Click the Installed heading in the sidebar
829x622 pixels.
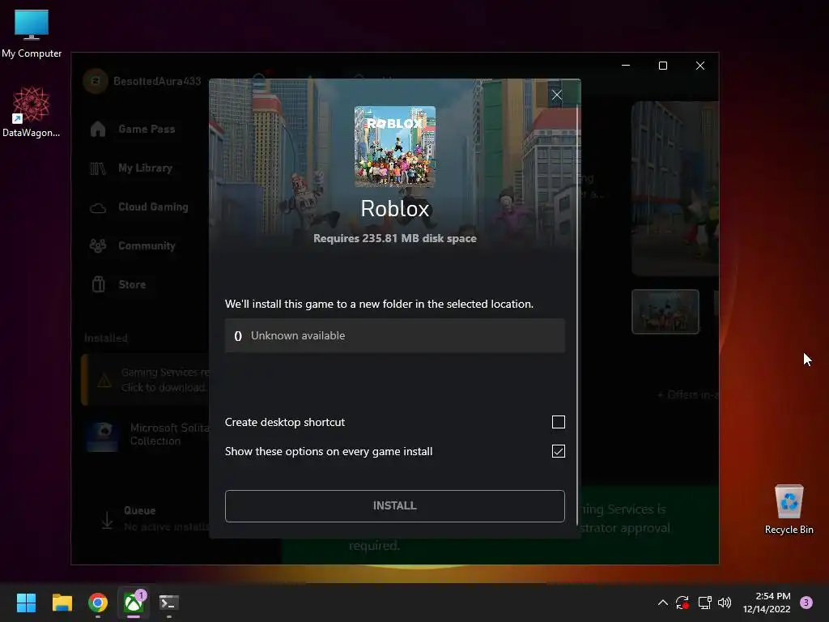pos(106,338)
